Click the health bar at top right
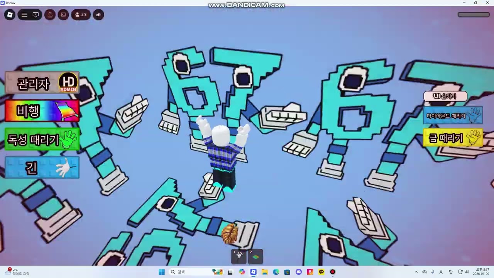494x278 pixels. [x=474, y=15]
